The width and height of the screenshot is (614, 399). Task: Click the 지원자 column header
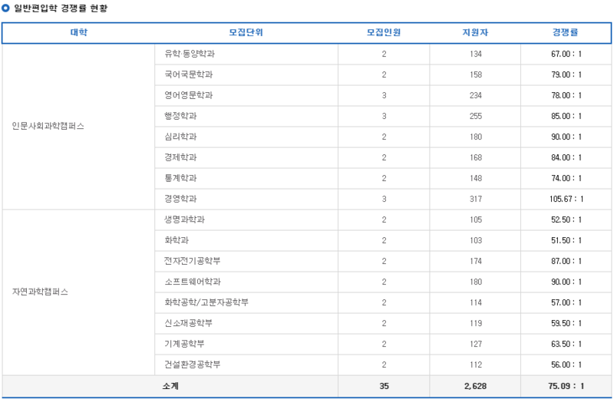click(475, 32)
